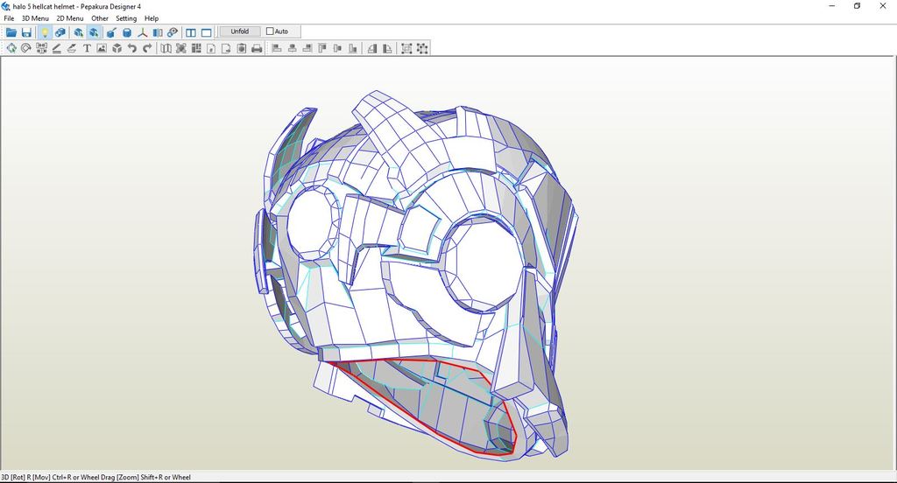This screenshot has height=483, width=897.
Task: Open the File menu
Action: (9, 18)
